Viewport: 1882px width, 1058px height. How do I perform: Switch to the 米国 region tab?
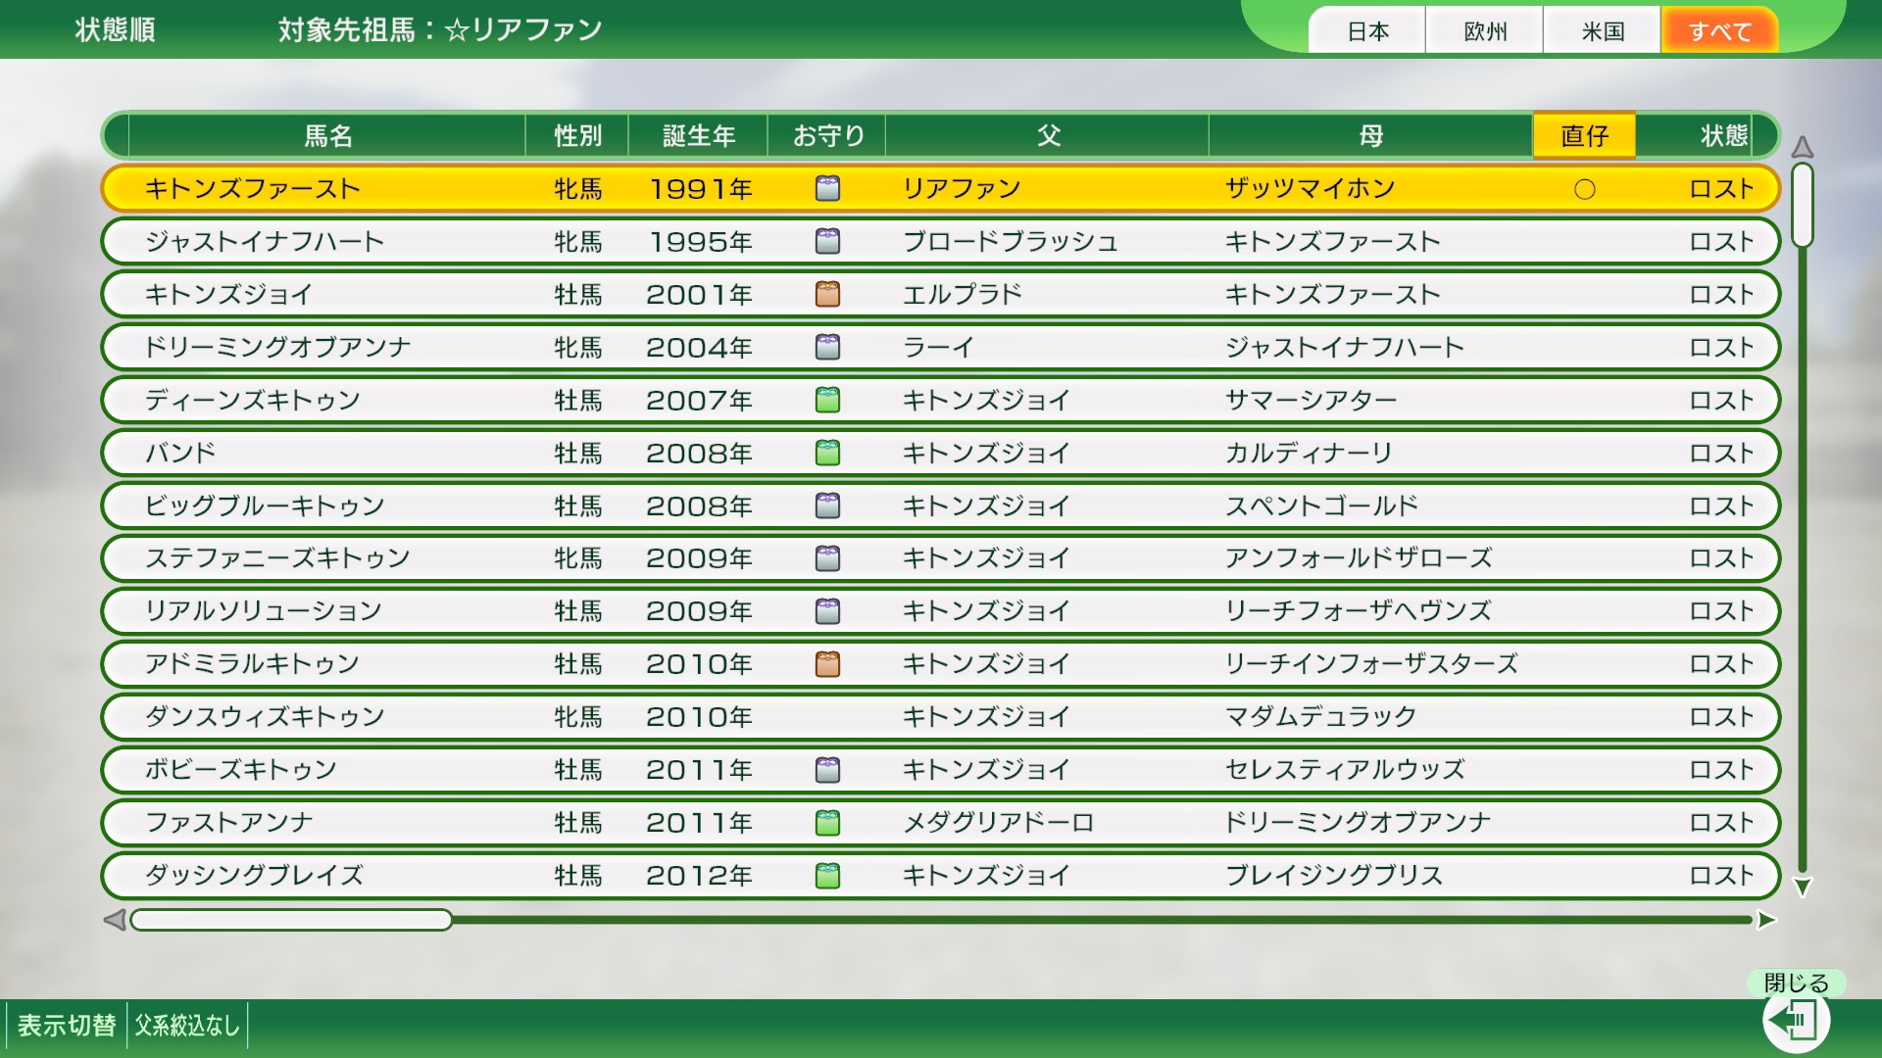(1603, 30)
